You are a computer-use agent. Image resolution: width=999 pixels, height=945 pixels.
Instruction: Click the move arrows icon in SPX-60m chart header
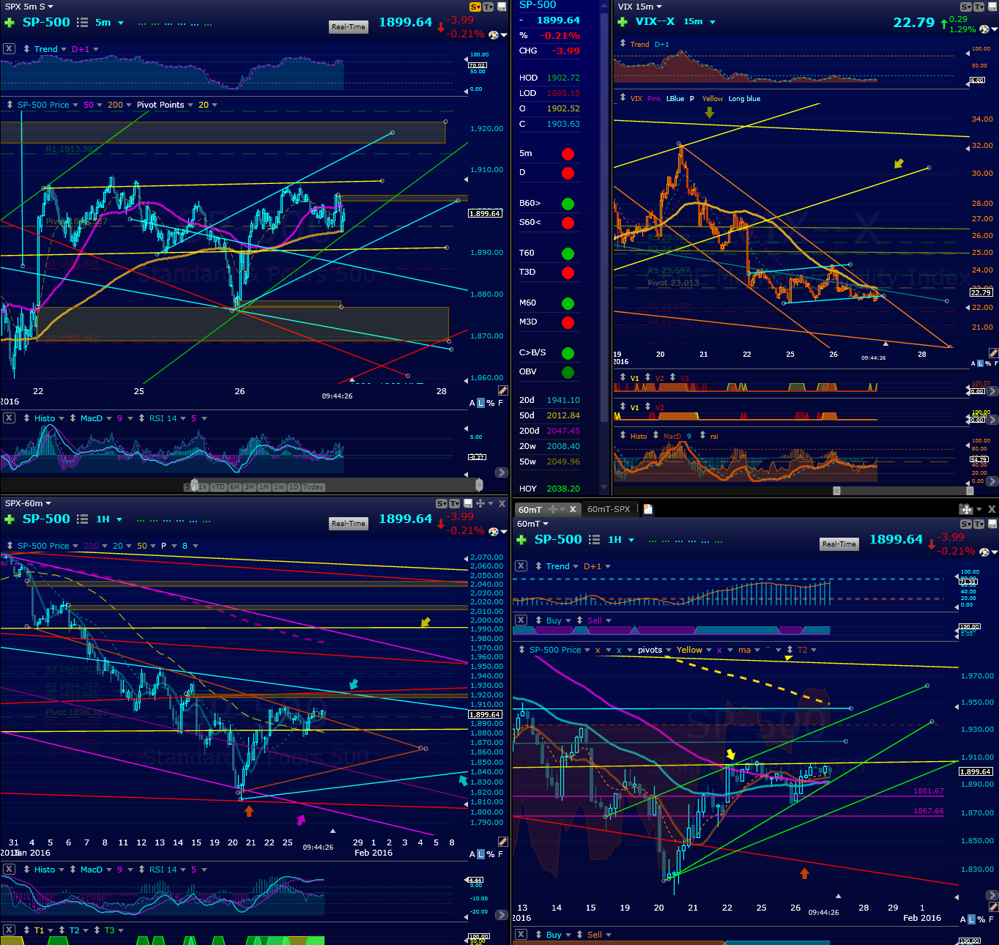tap(480, 503)
